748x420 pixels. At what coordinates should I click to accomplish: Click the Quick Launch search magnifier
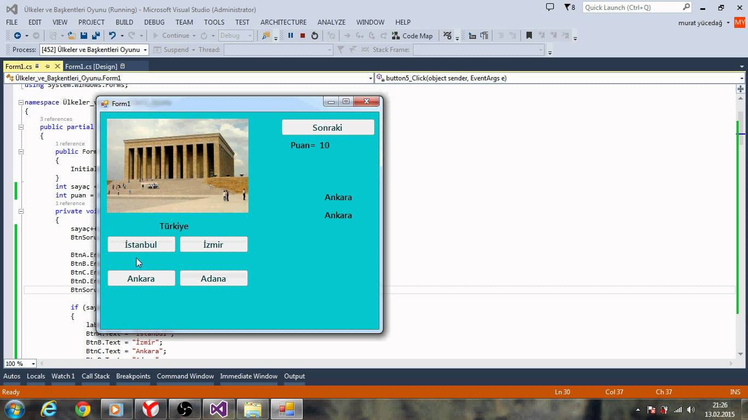[686, 7]
